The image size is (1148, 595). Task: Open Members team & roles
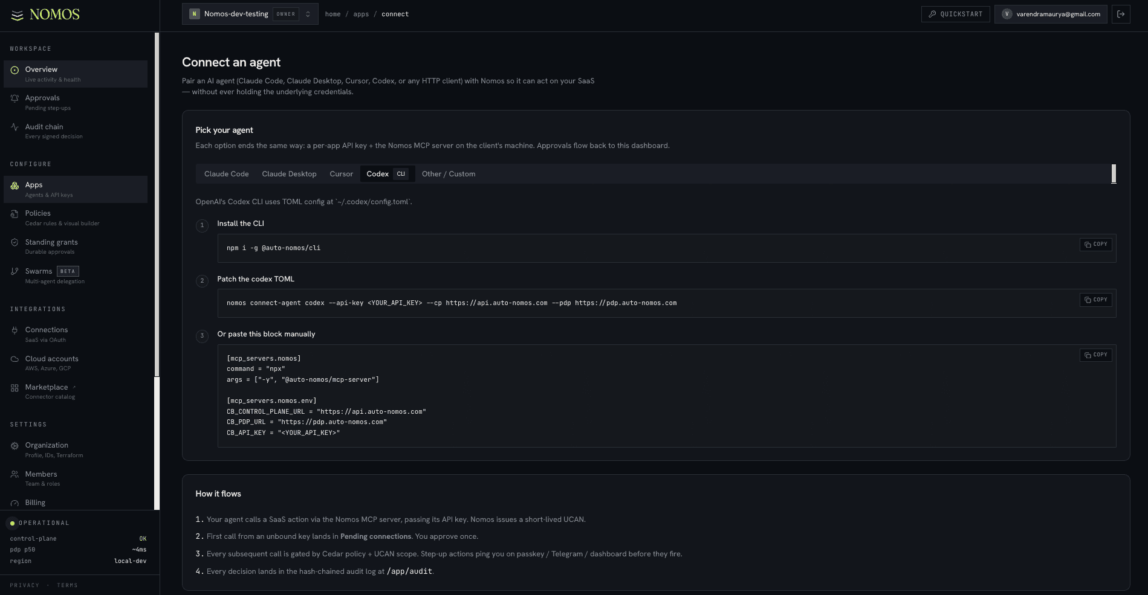tap(76, 478)
